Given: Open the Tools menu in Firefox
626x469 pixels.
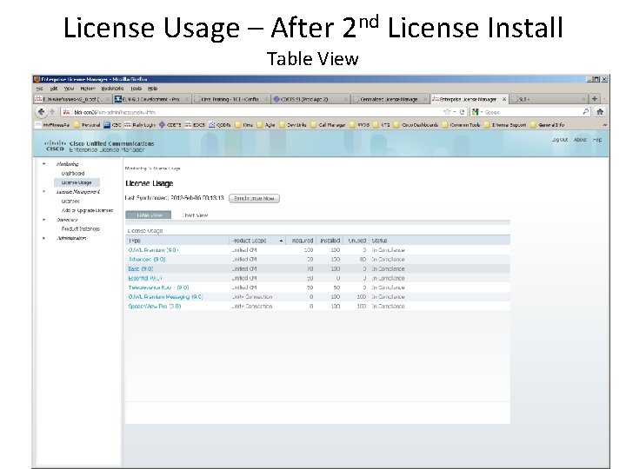Looking at the screenshot, I should click(x=137, y=89).
